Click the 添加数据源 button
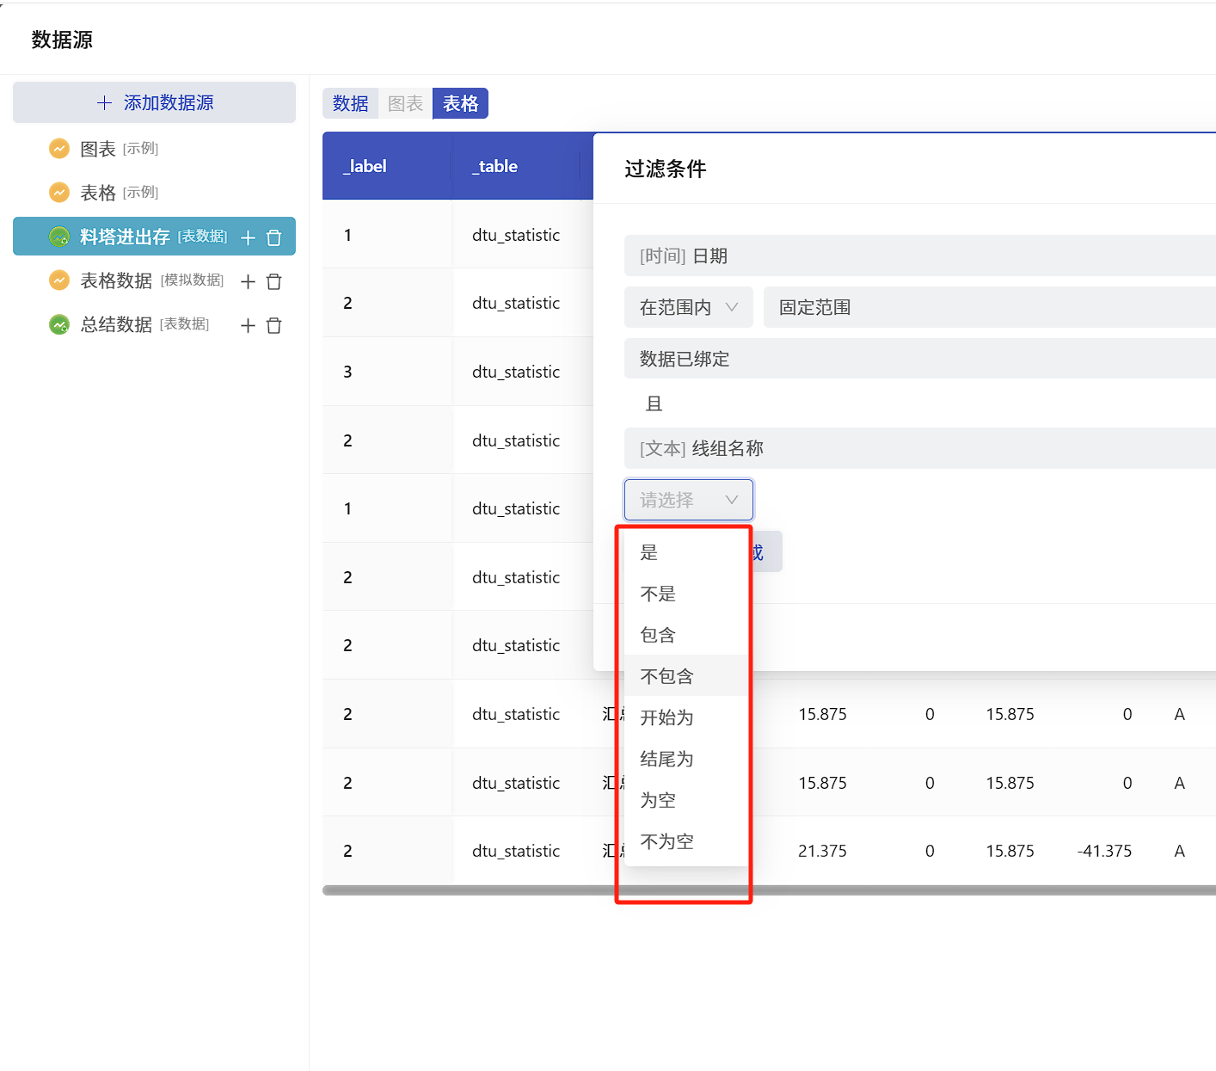The width and height of the screenshot is (1216, 1071). tap(154, 102)
